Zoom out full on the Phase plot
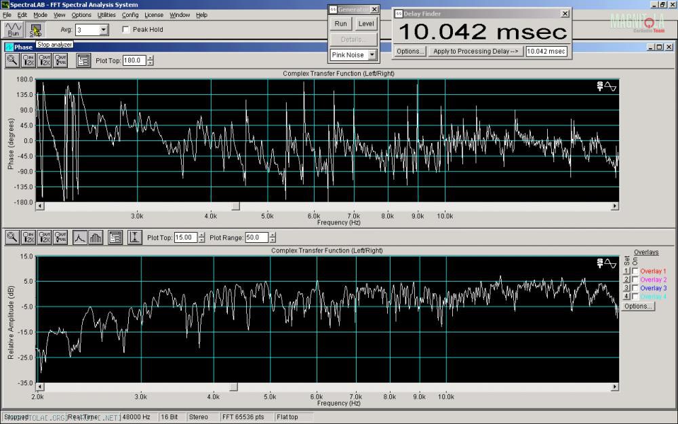 pos(60,60)
